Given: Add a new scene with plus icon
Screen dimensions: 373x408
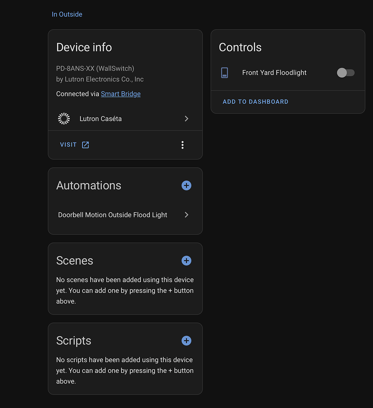Looking at the screenshot, I should pyautogui.click(x=186, y=261).
